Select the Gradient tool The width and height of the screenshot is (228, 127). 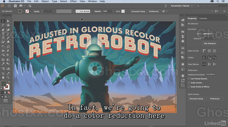(8, 60)
